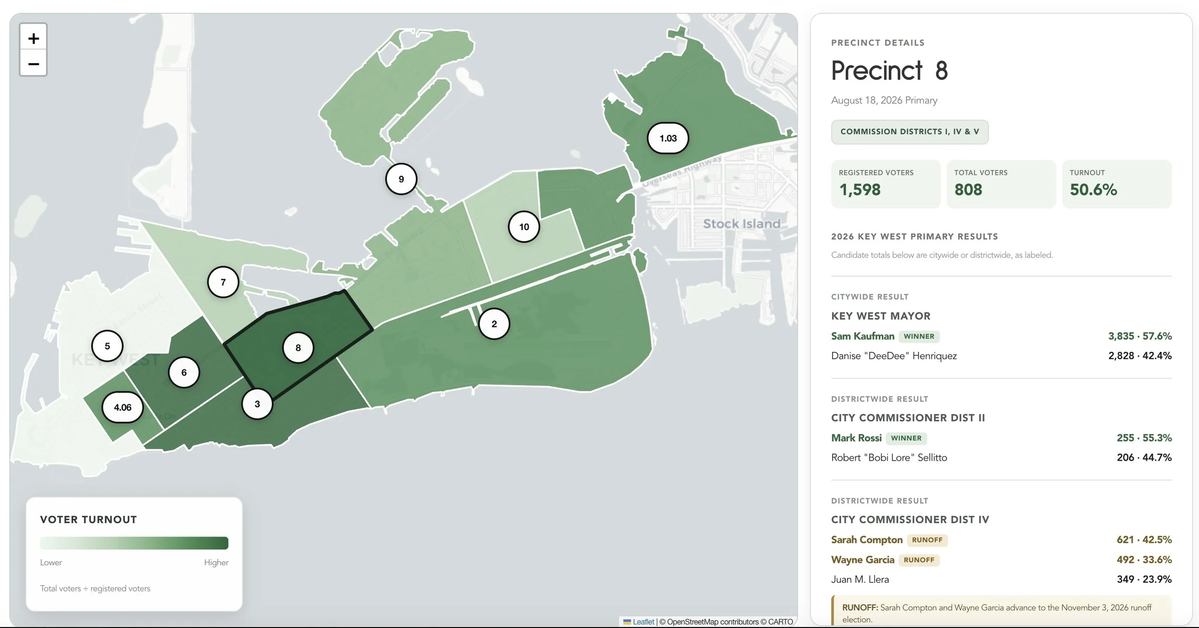Click the vote total 621 · 42.5%
This screenshot has width=1199, height=628.
pyautogui.click(x=1144, y=540)
